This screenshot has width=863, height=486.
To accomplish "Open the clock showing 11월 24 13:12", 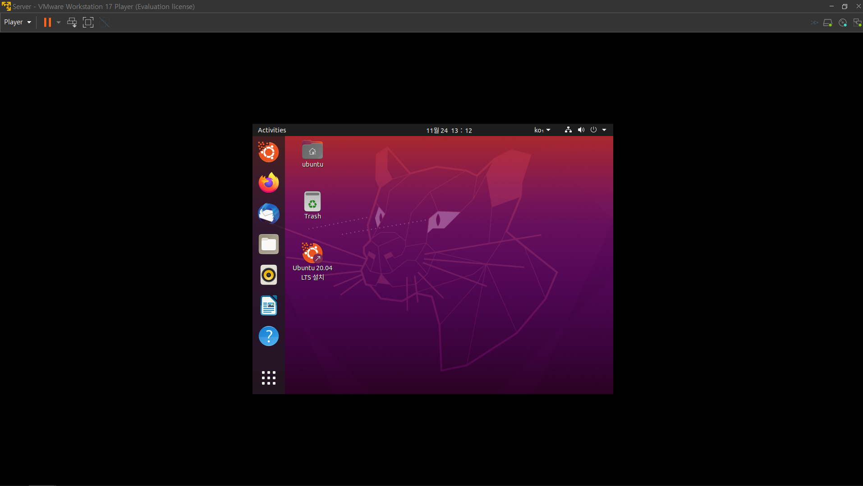I will tap(449, 130).
